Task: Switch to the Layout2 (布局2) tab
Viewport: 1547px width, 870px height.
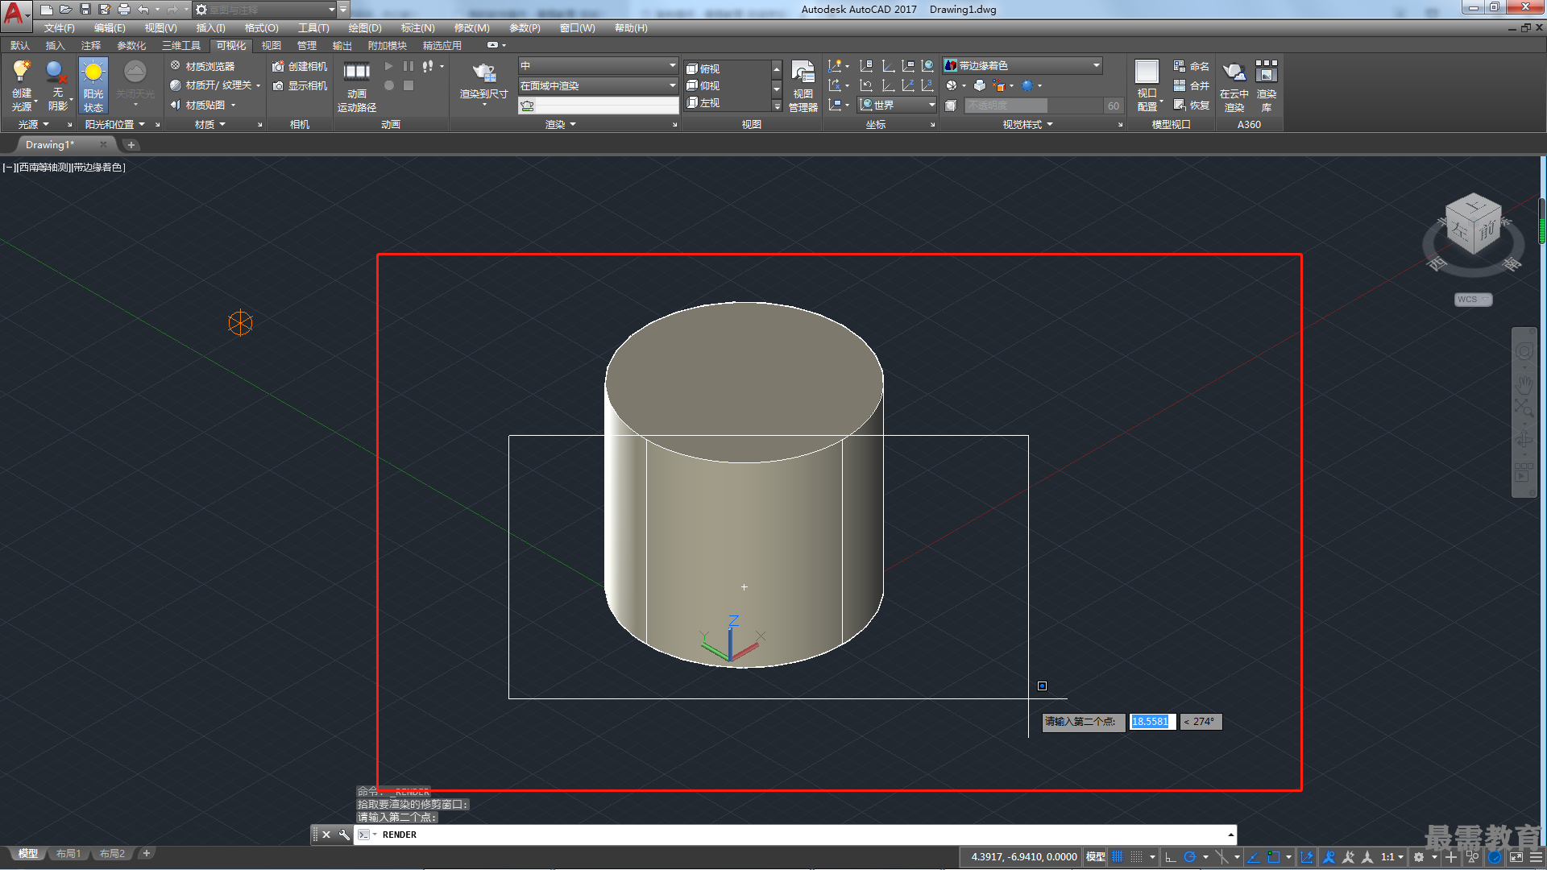Action: click(112, 854)
